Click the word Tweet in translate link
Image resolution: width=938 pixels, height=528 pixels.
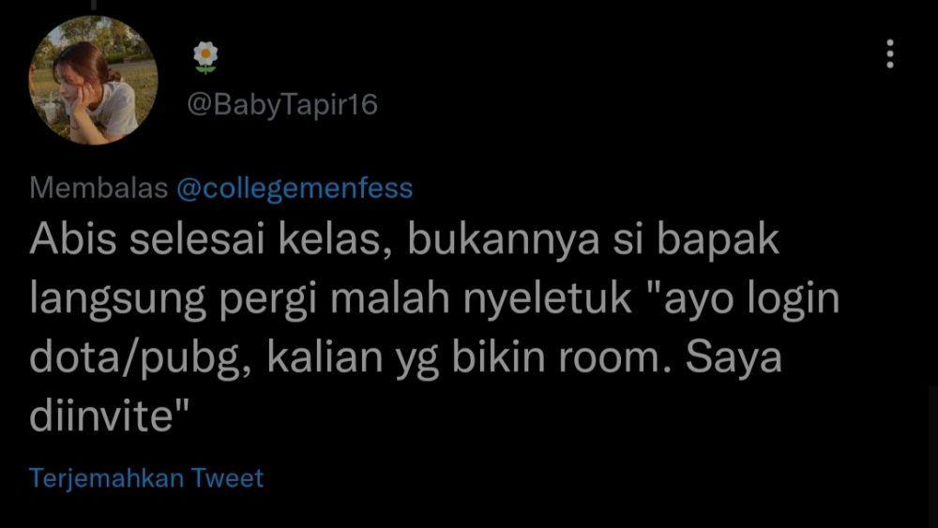coord(228,477)
